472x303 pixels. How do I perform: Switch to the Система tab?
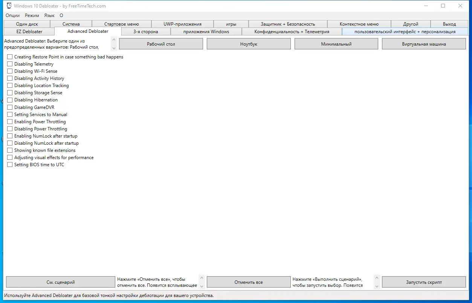pyautogui.click(x=71, y=24)
